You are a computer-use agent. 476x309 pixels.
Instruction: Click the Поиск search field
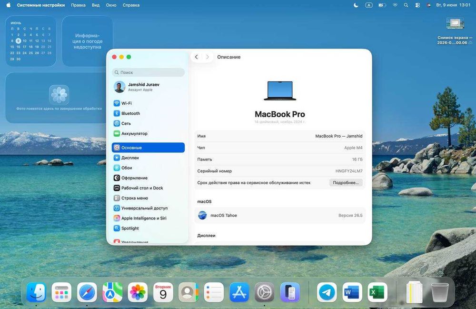(x=148, y=72)
